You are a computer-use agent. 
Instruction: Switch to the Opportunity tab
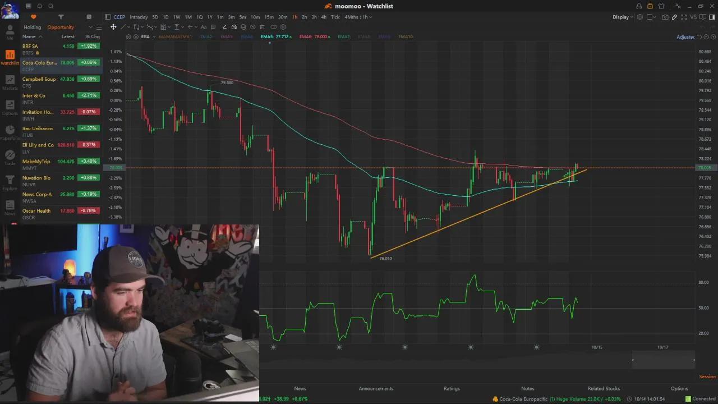(x=61, y=27)
